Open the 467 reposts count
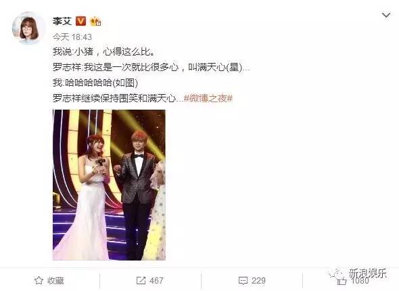 156,281
